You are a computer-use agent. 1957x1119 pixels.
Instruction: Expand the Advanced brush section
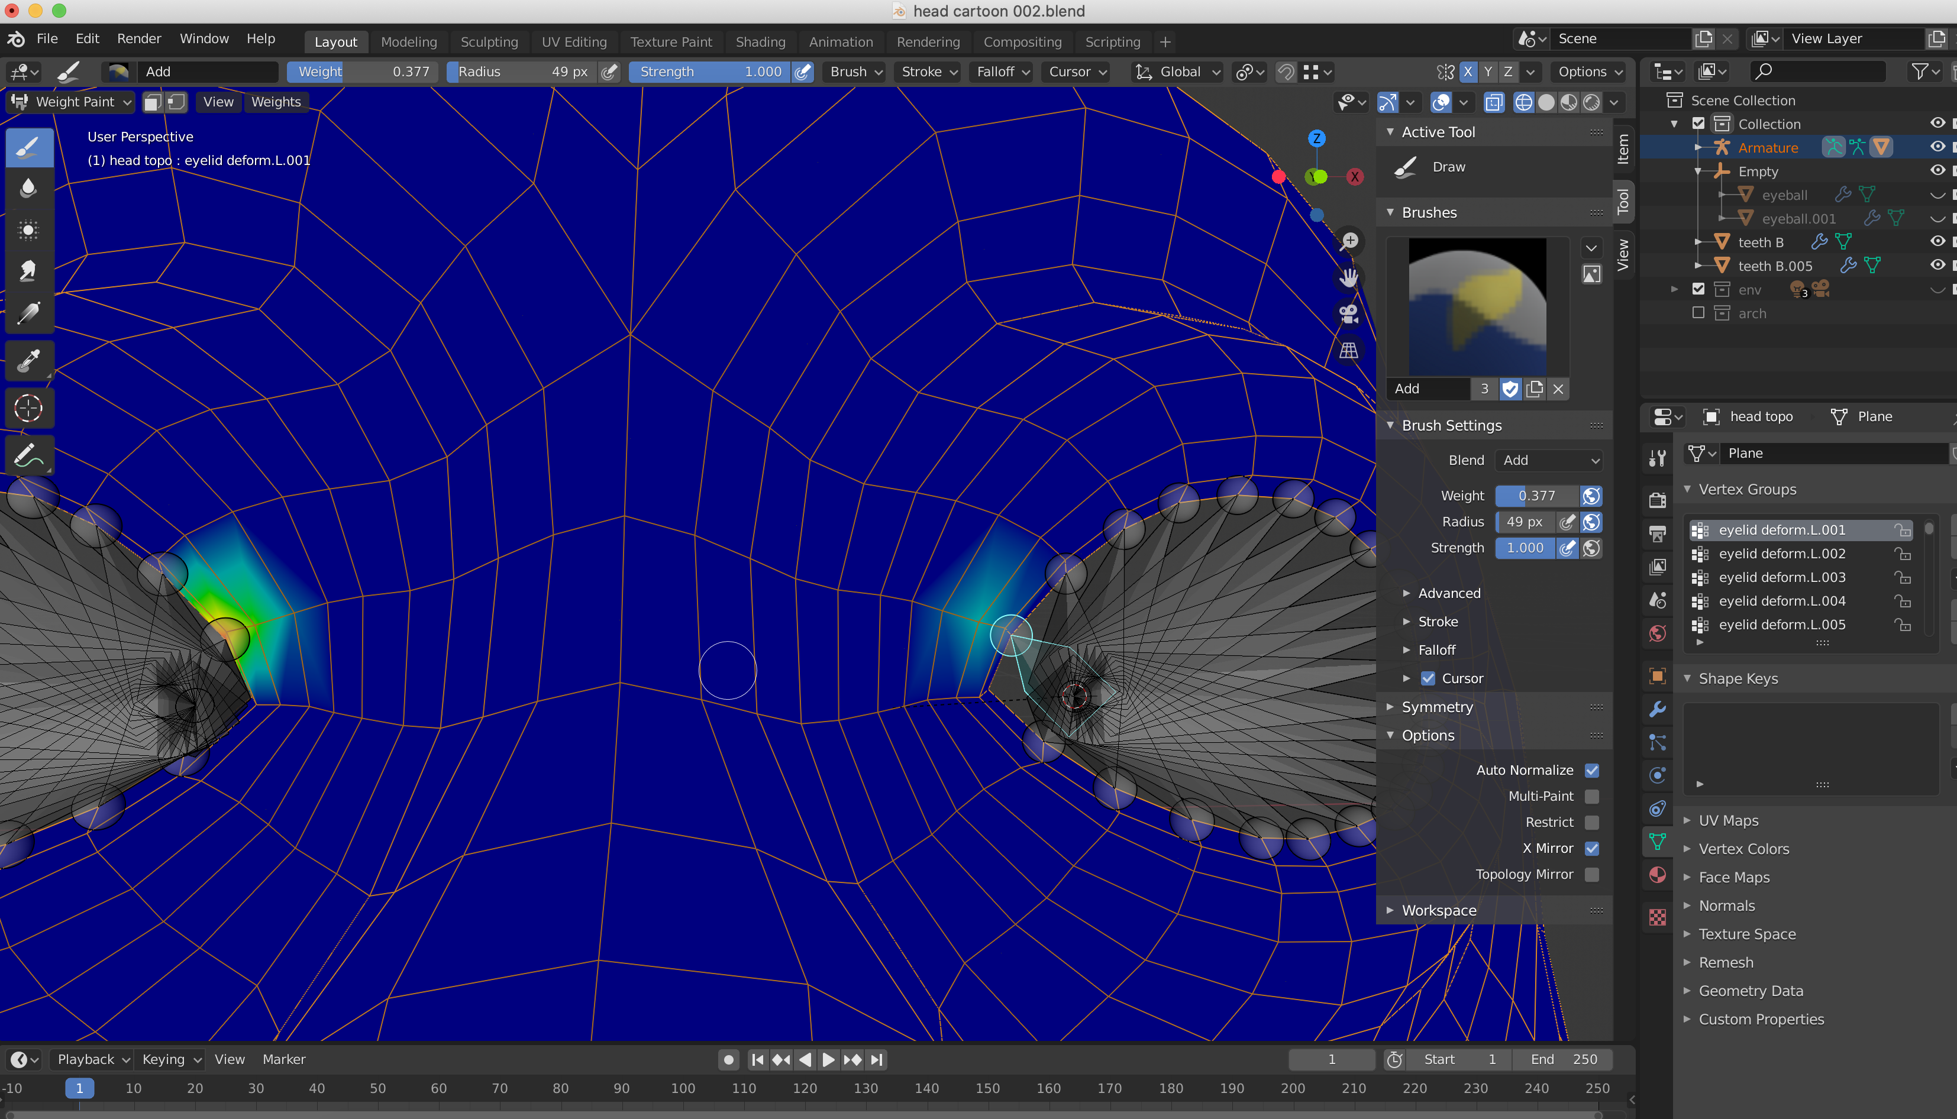click(1448, 593)
